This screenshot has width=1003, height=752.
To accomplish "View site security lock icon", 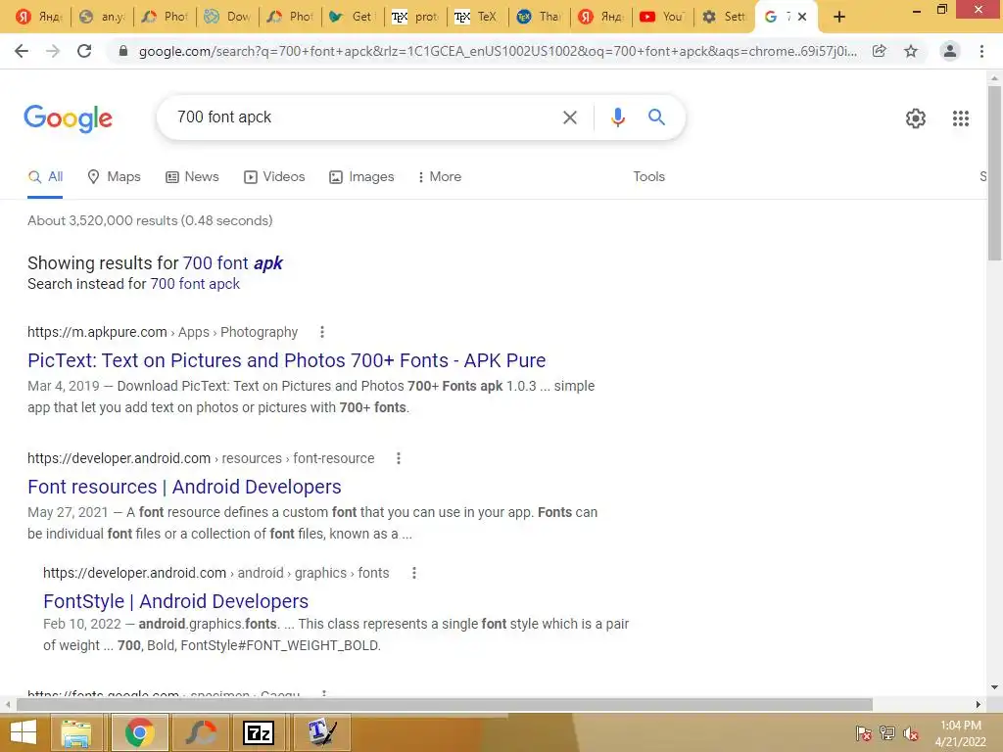I will click(123, 51).
